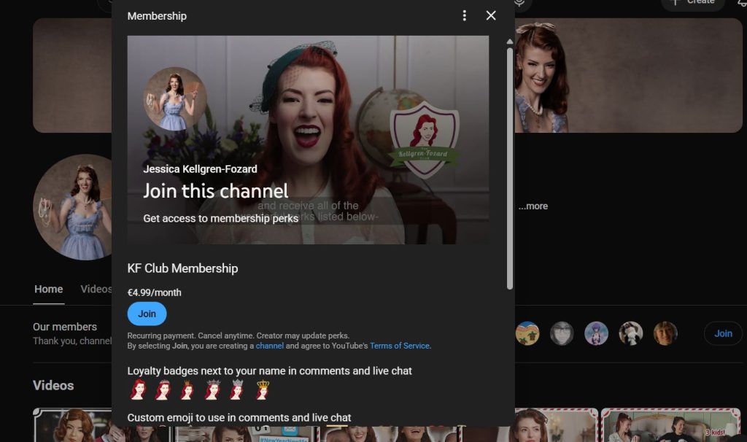Click the Create button in the top bar
This screenshot has height=442, width=747.
coord(693,2)
